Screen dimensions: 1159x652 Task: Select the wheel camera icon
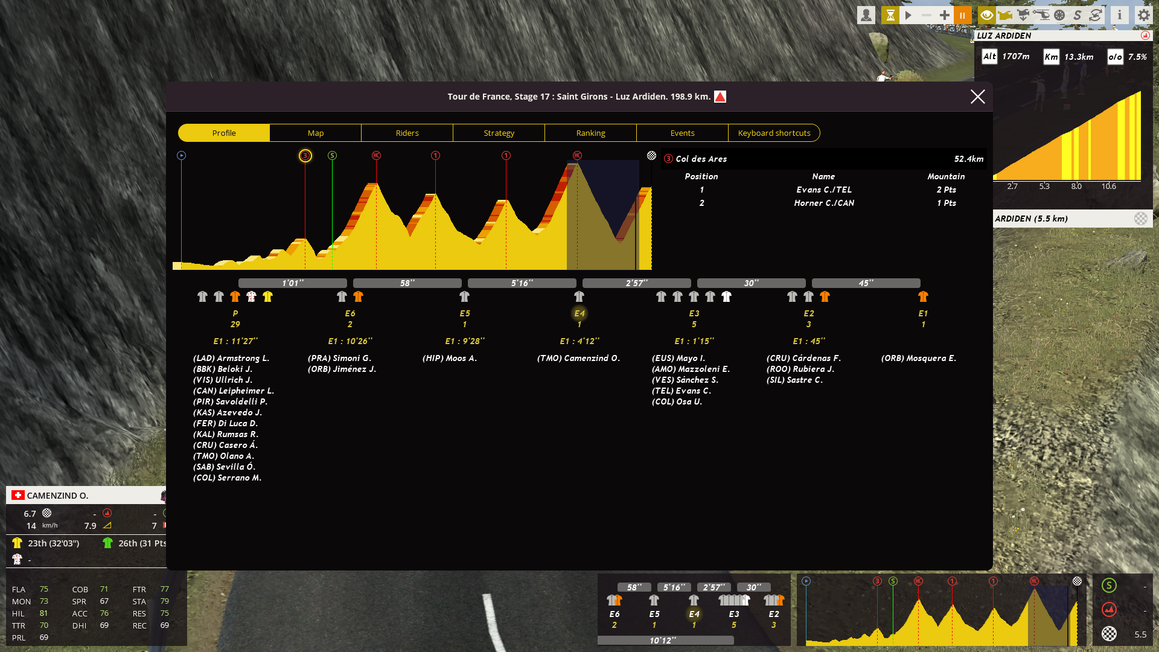[1059, 15]
